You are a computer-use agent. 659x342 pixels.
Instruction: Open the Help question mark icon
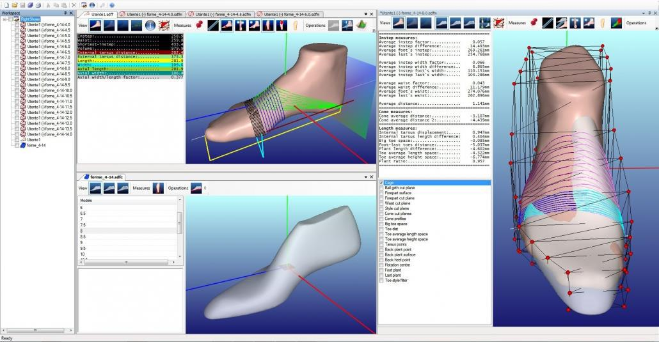112,5
